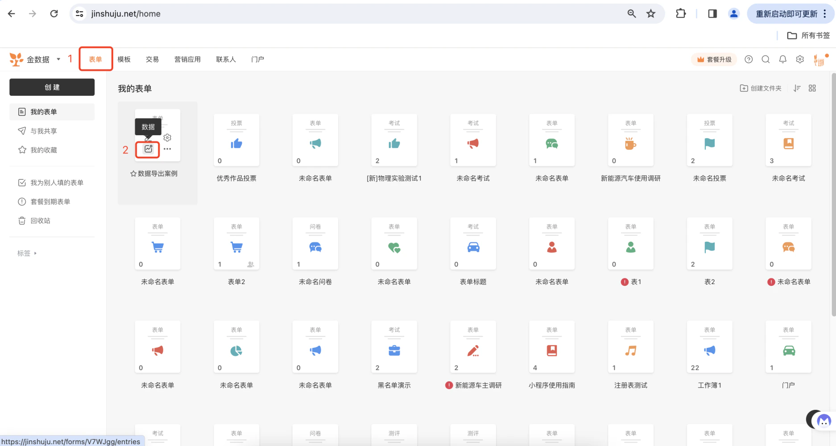Open the help question-mark icon
The height and width of the screenshot is (446, 836).
[x=749, y=59]
